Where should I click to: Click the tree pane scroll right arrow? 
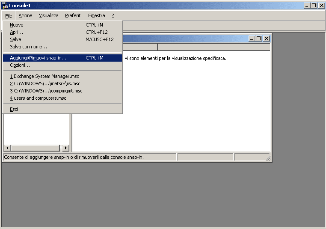pos(66,148)
